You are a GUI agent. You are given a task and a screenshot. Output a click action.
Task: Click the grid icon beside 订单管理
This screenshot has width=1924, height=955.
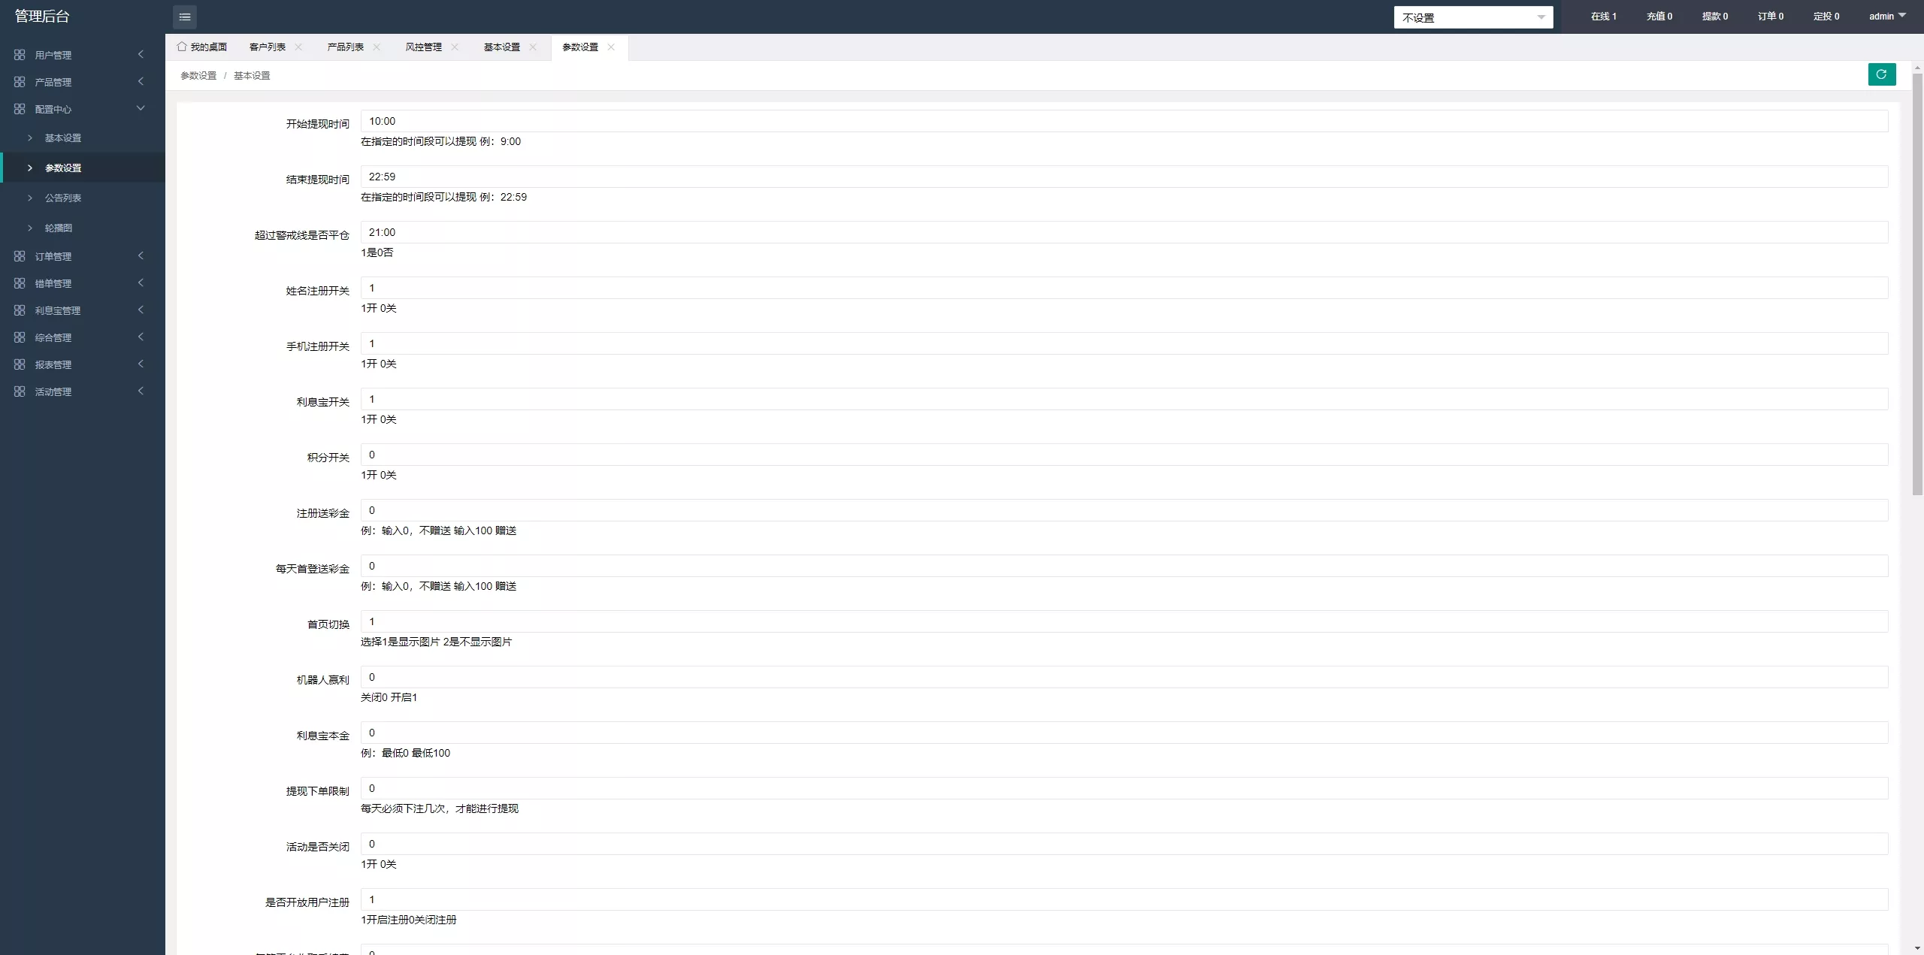(x=20, y=256)
